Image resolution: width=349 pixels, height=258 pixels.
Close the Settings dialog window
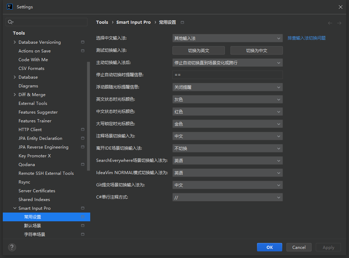pos(341,7)
